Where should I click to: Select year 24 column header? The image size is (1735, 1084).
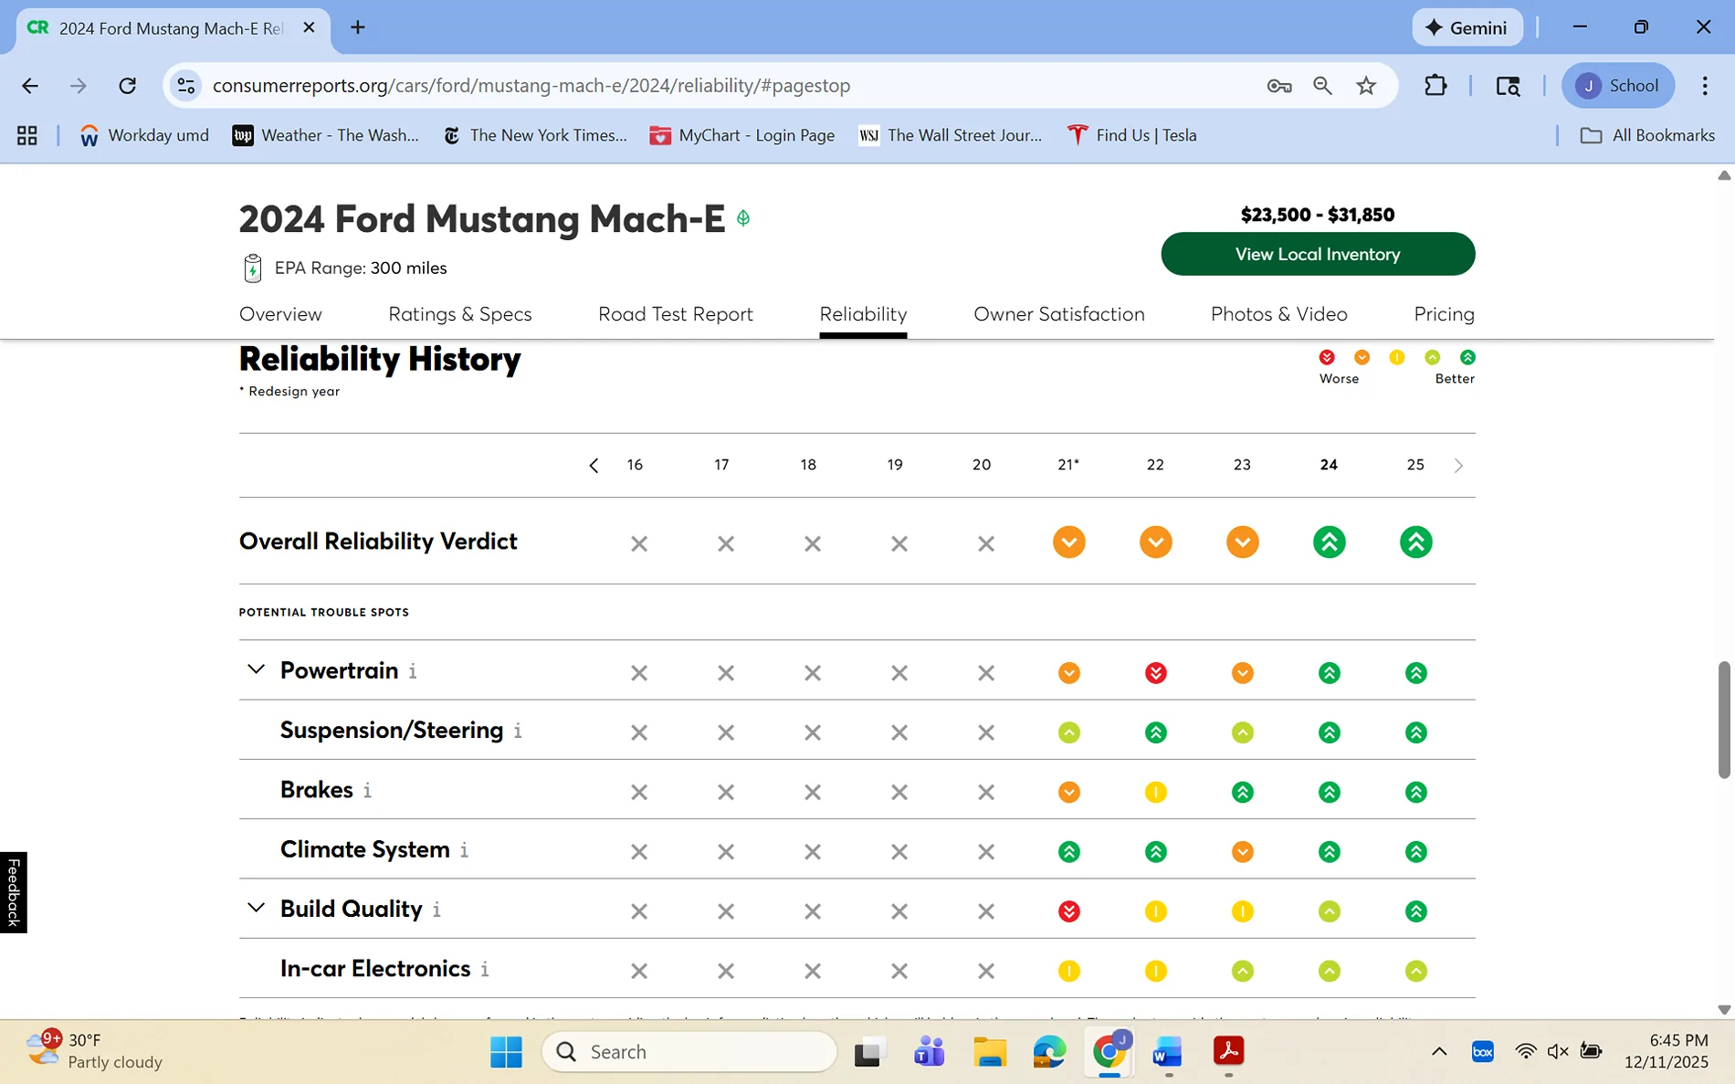click(1329, 465)
